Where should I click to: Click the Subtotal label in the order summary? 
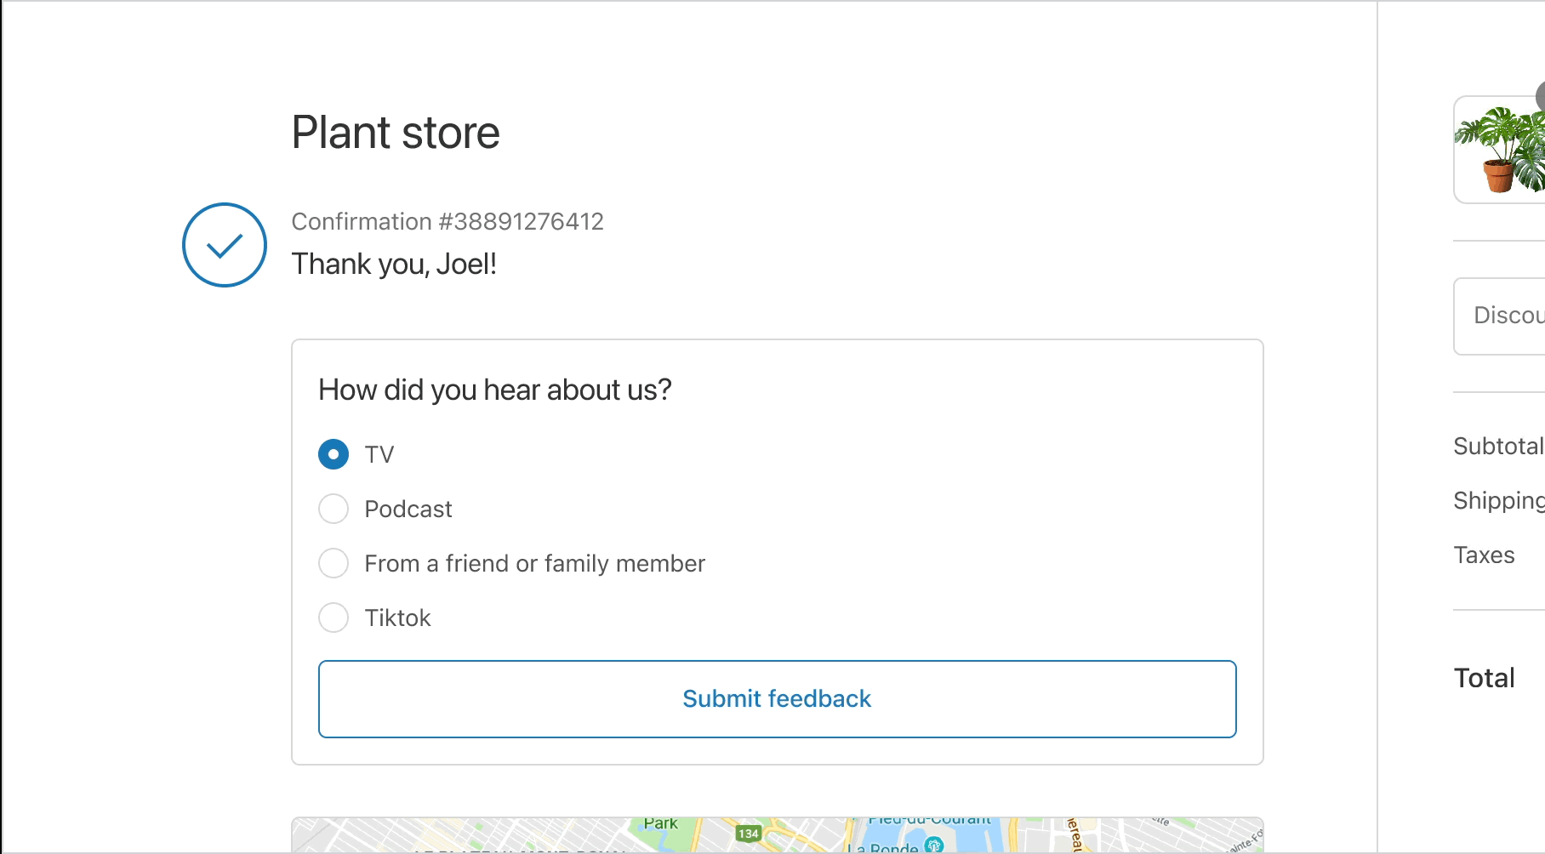pyautogui.click(x=1497, y=446)
